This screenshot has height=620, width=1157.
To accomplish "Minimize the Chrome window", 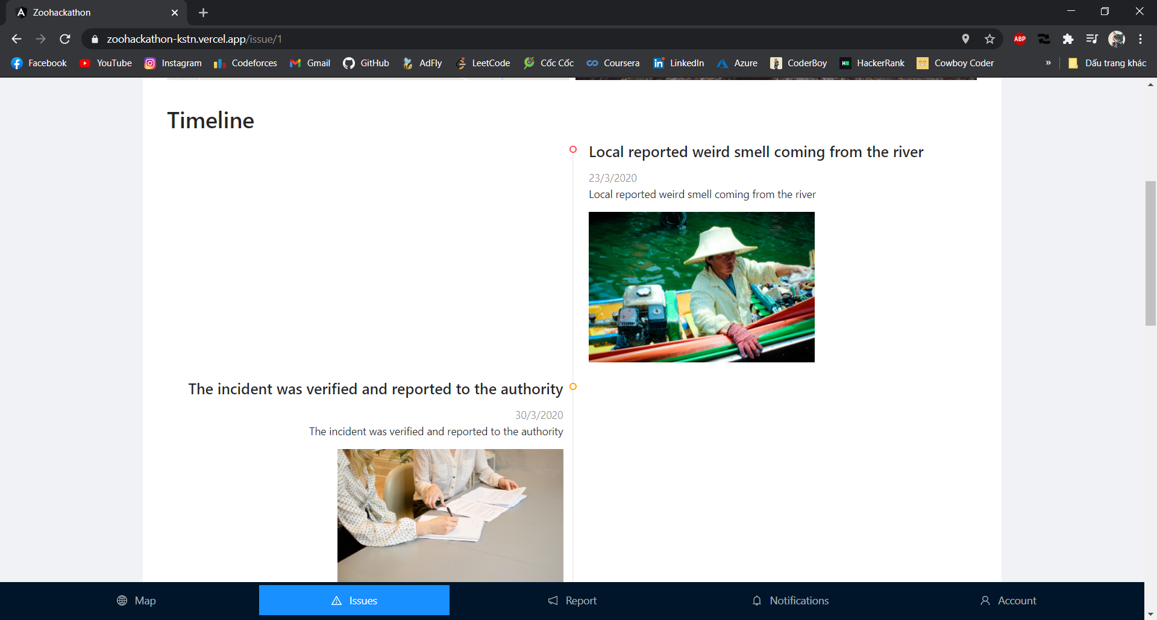I will (x=1071, y=11).
